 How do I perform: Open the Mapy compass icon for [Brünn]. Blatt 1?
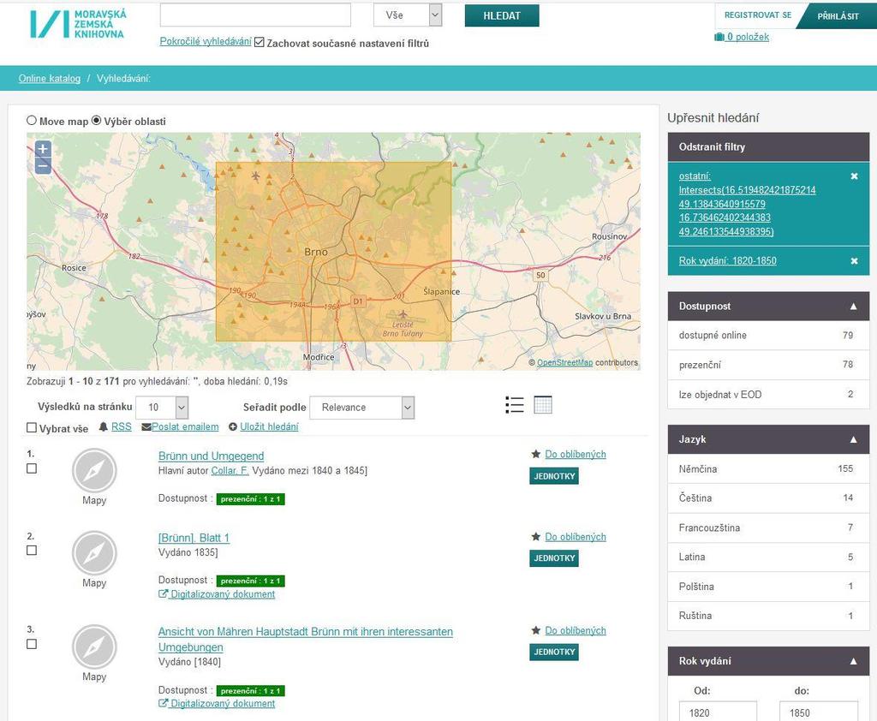(94, 553)
